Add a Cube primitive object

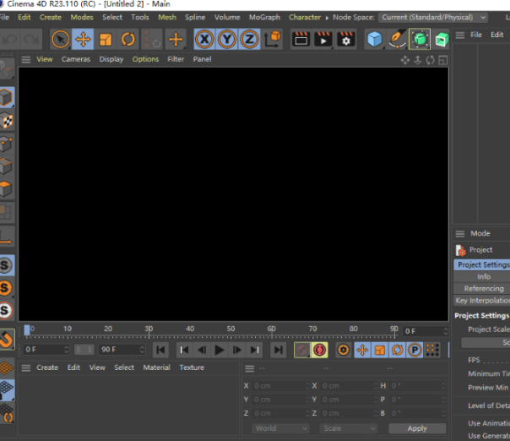(374, 40)
